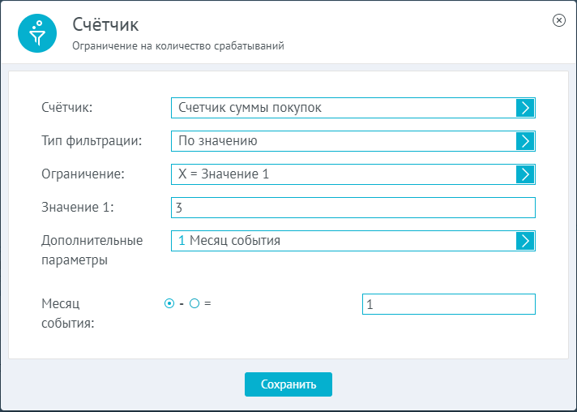Click the Счётчик dialog title text
Screen dimensions: 577x412
click(x=105, y=24)
